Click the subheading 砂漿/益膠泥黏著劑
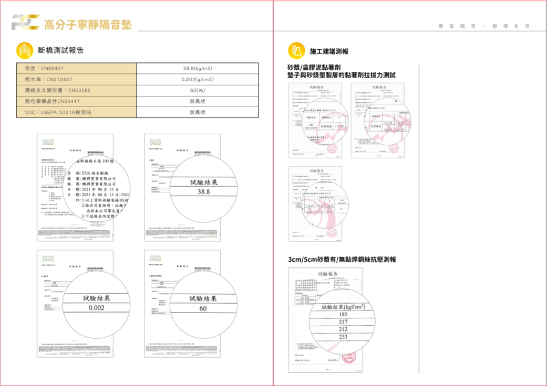 pyautogui.click(x=314, y=68)
